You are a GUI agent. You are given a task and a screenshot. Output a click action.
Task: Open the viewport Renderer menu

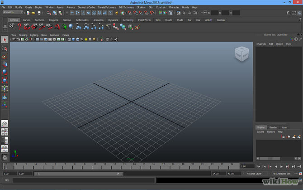coord(54,35)
